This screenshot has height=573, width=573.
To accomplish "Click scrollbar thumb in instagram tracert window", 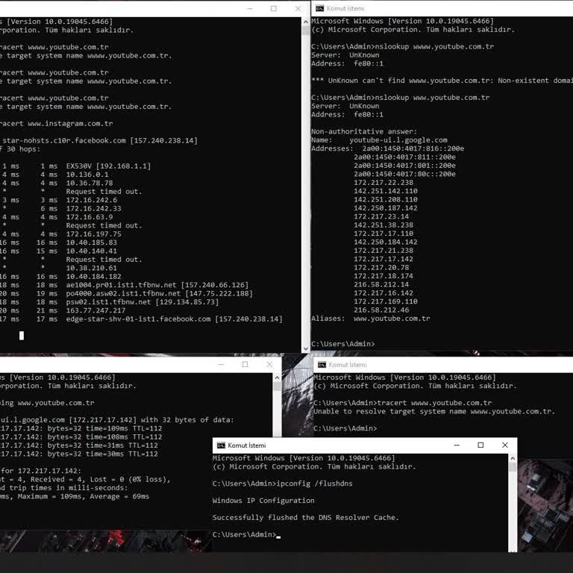I will point(306,31).
